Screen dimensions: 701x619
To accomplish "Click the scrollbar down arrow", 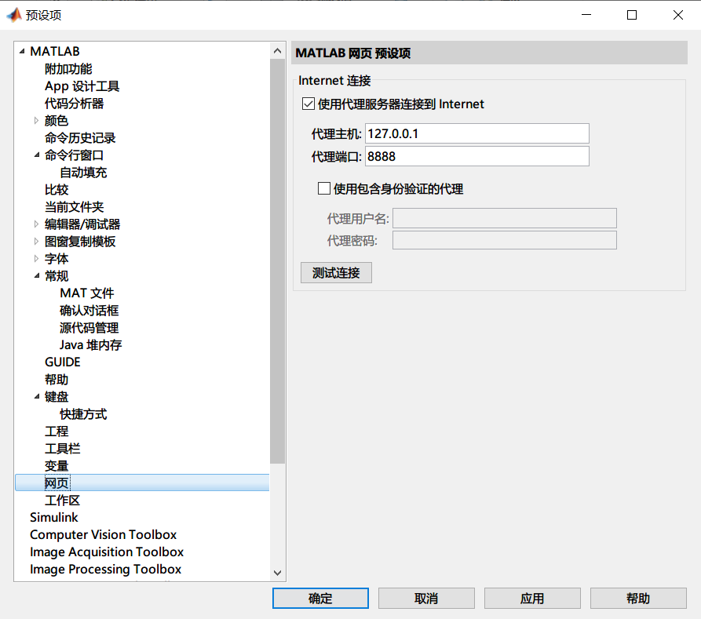I will coord(278,573).
